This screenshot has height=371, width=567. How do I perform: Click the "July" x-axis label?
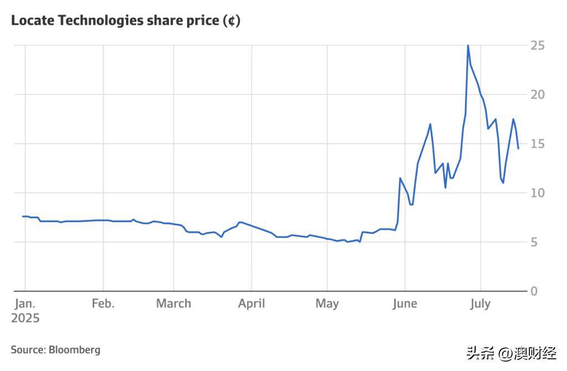click(x=480, y=304)
